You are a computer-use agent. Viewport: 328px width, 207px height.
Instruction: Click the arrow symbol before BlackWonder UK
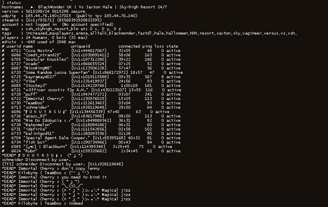click(x=32, y=7)
